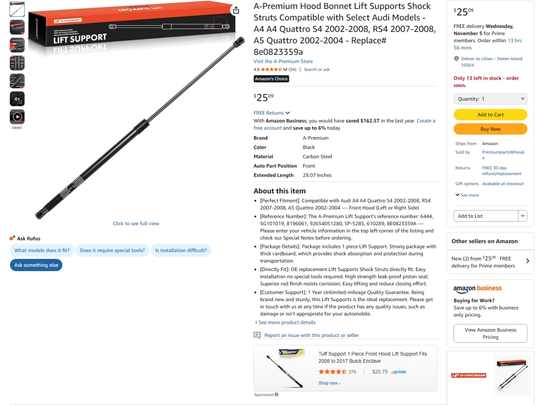Click the location pin delivery icon
540x405 pixels.
(x=456, y=59)
